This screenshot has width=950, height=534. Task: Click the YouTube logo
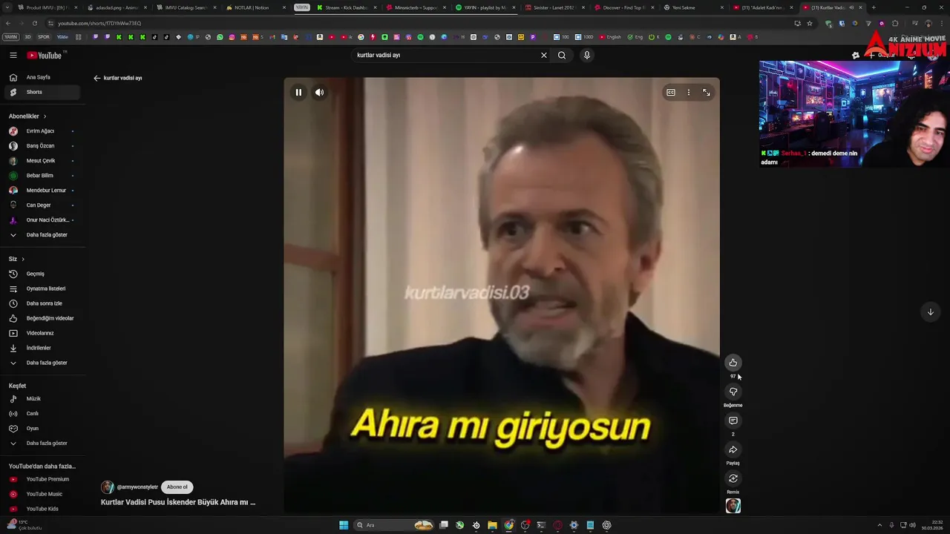tap(45, 55)
